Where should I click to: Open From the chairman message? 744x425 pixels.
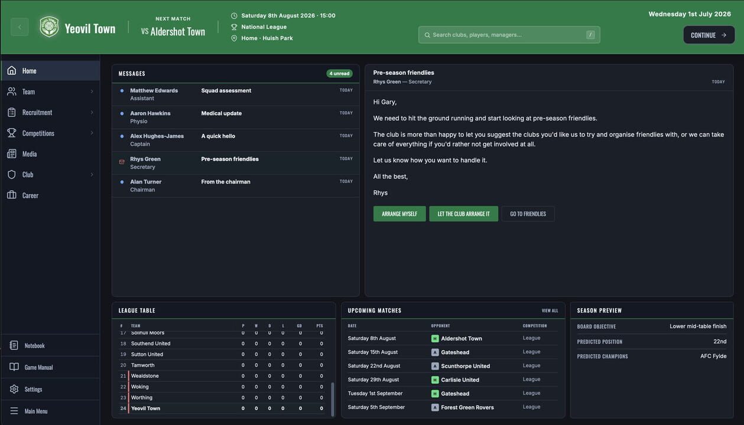[236, 185]
